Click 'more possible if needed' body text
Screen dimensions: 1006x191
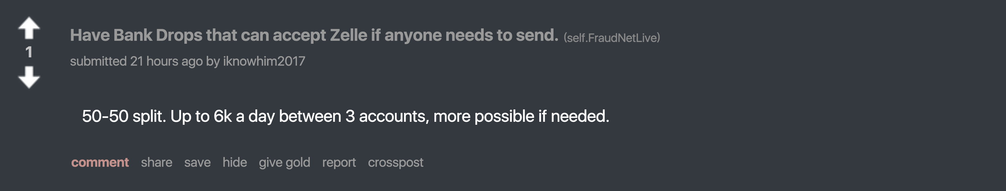[x=521, y=116]
